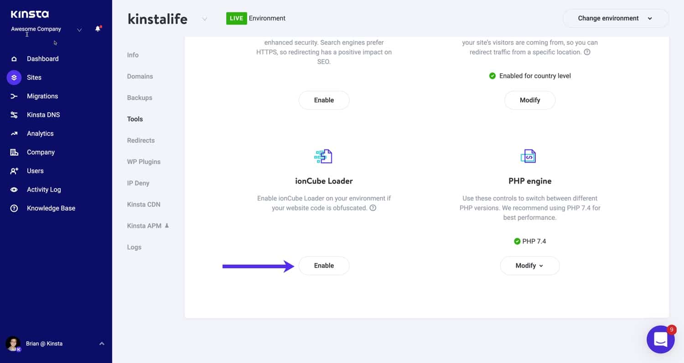Open Kinsta DNS from sidebar
The height and width of the screenshot is (363, 684).
(14, 115)
